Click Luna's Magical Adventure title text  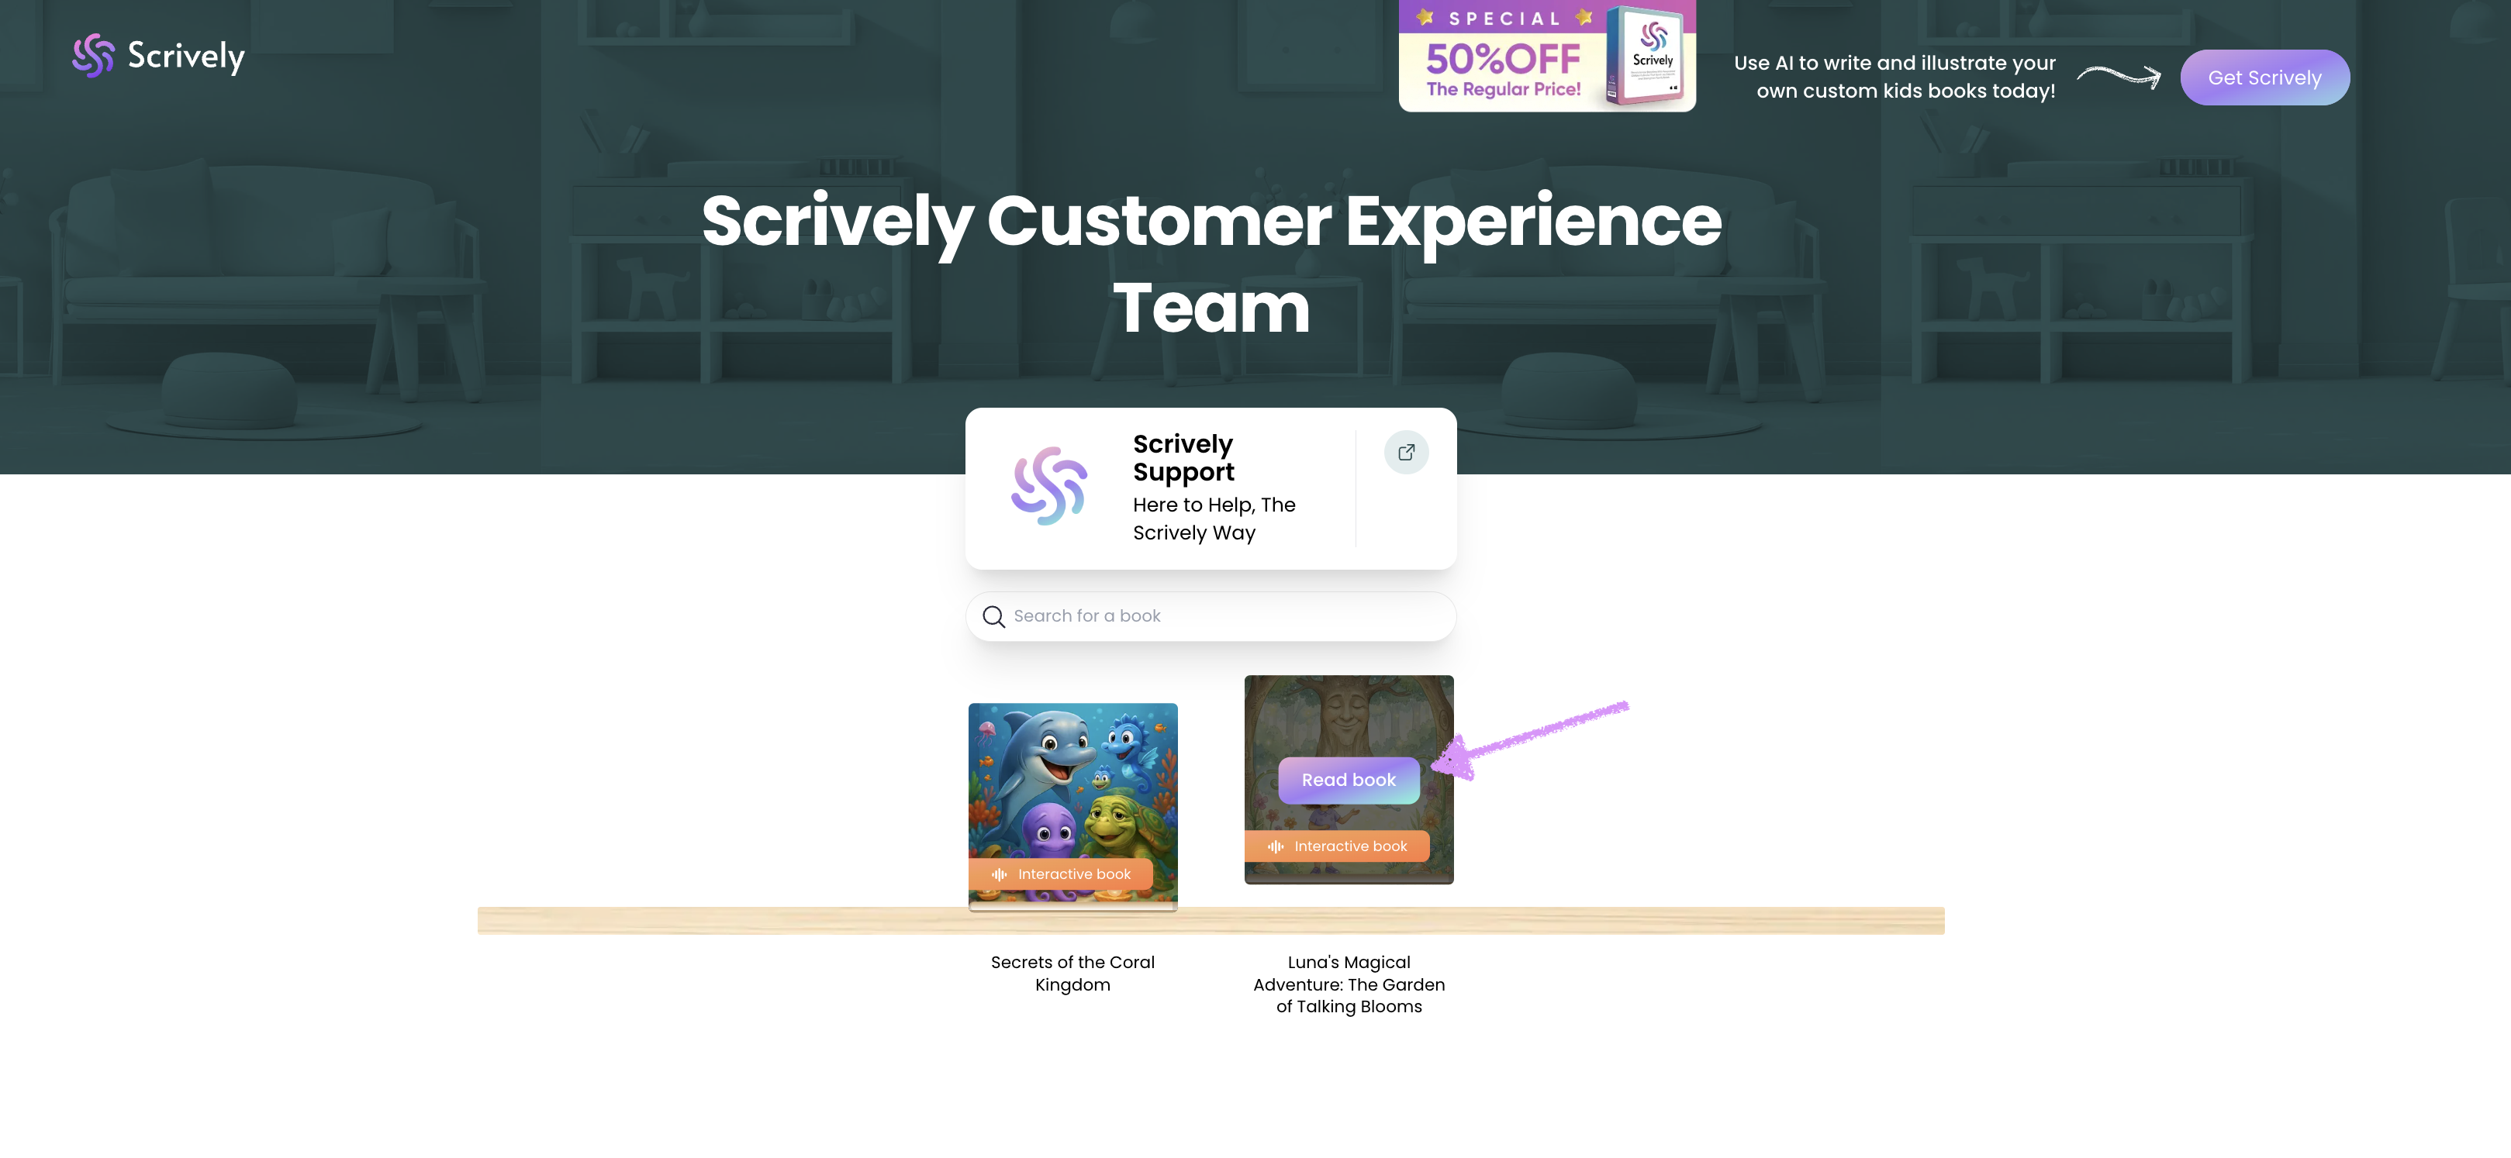[1348, 984]
